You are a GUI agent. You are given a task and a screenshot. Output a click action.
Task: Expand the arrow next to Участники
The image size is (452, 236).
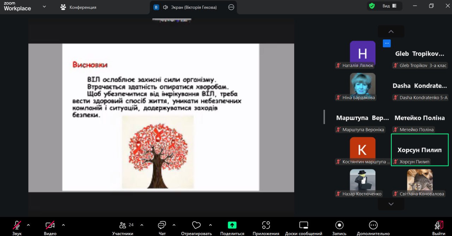pos(142,225)
